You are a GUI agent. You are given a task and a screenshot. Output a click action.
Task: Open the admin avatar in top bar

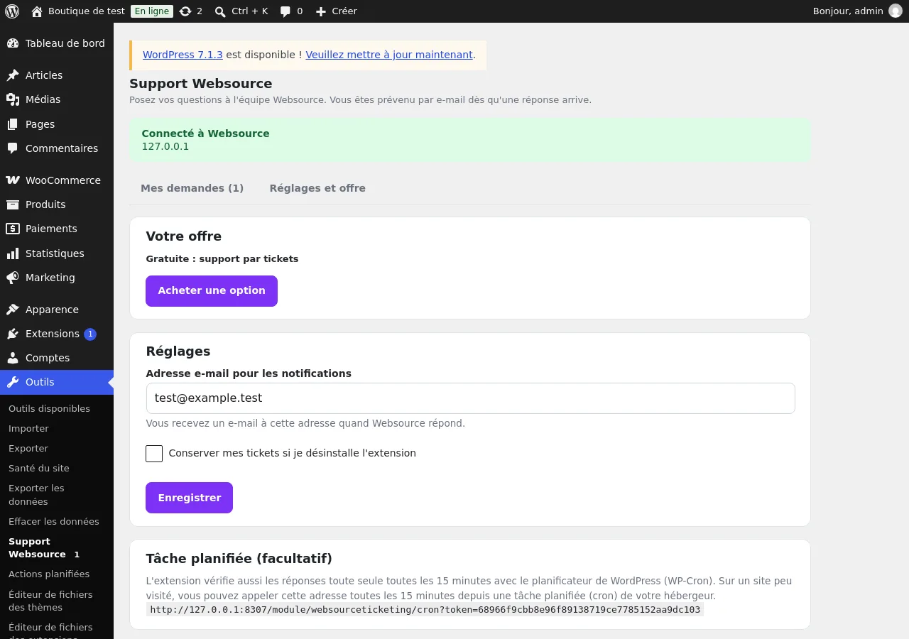[x=896, y=11]
